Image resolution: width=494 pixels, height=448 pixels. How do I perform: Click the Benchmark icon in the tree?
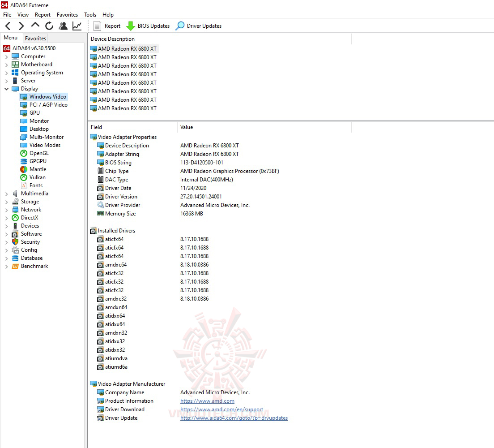pos(15,266)
